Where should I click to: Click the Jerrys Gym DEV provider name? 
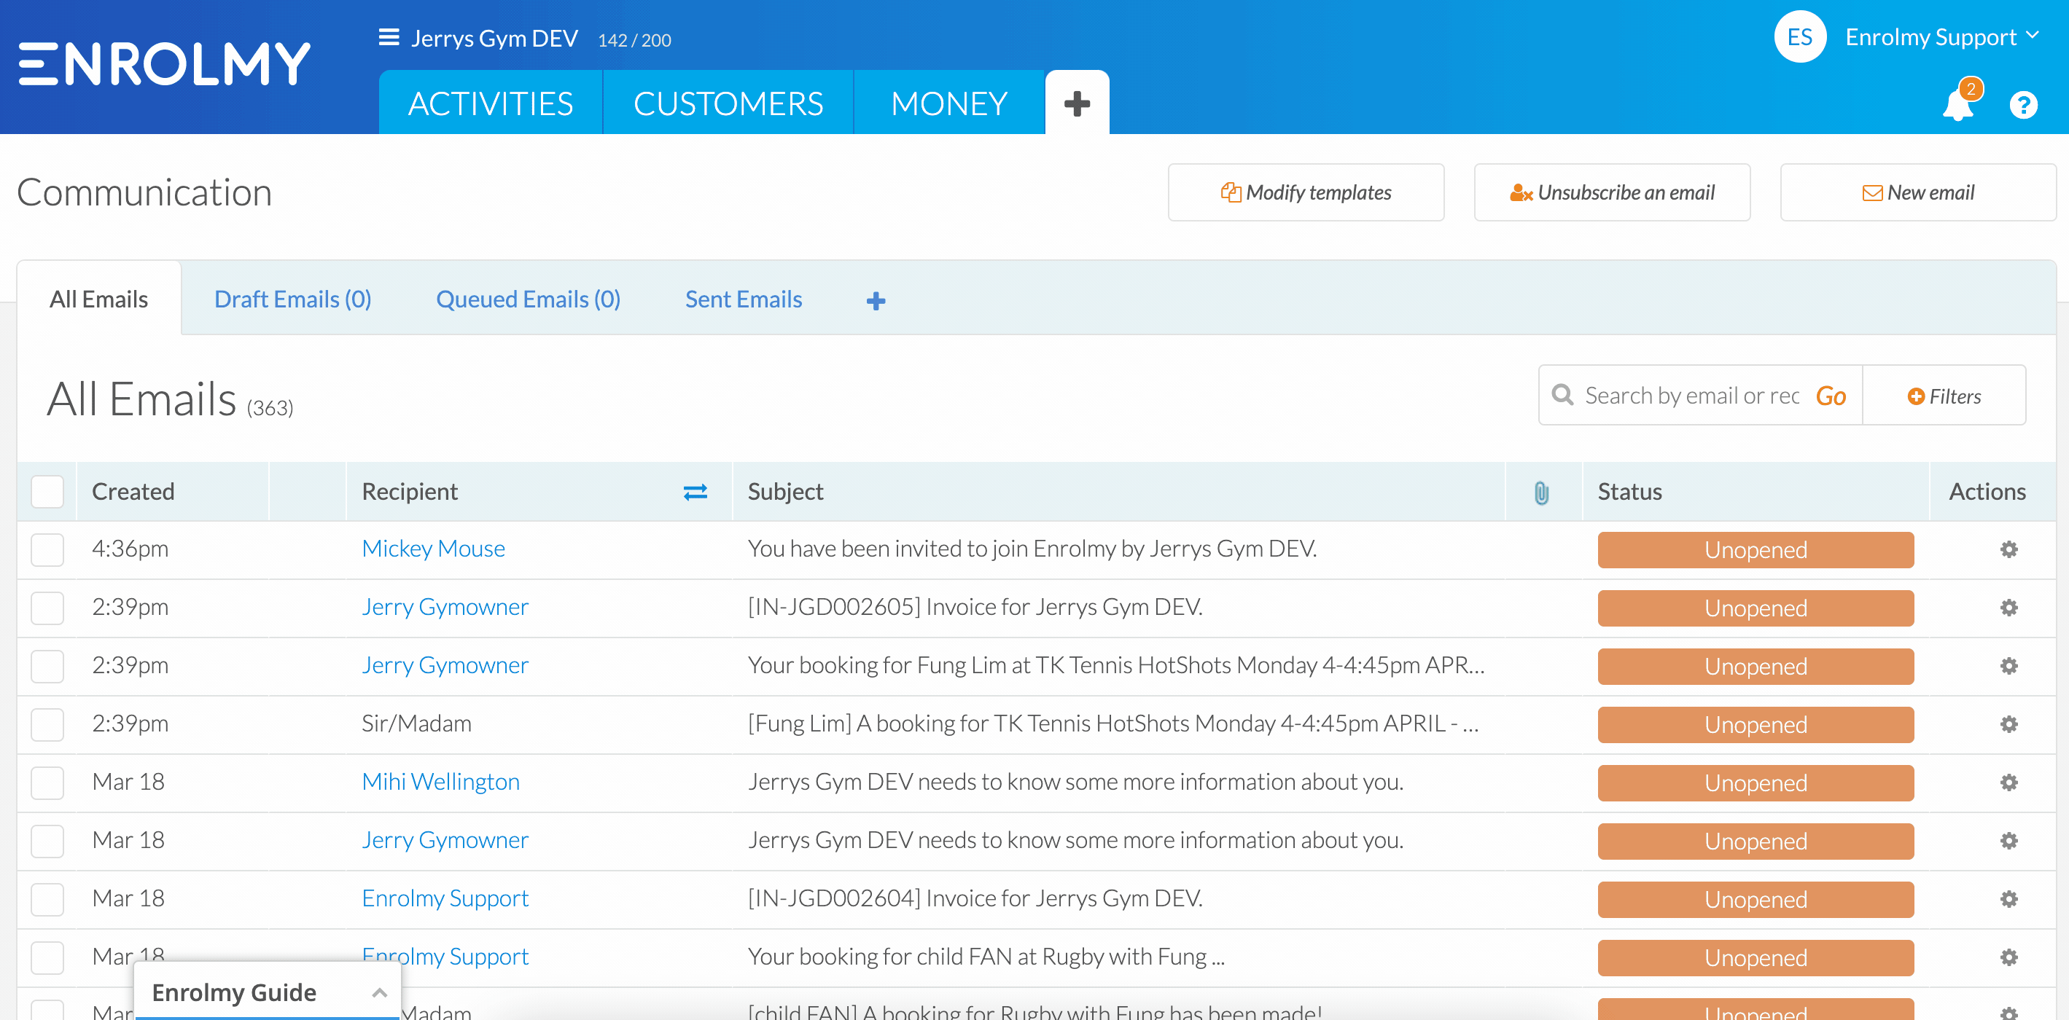click(x=494, y=39)
